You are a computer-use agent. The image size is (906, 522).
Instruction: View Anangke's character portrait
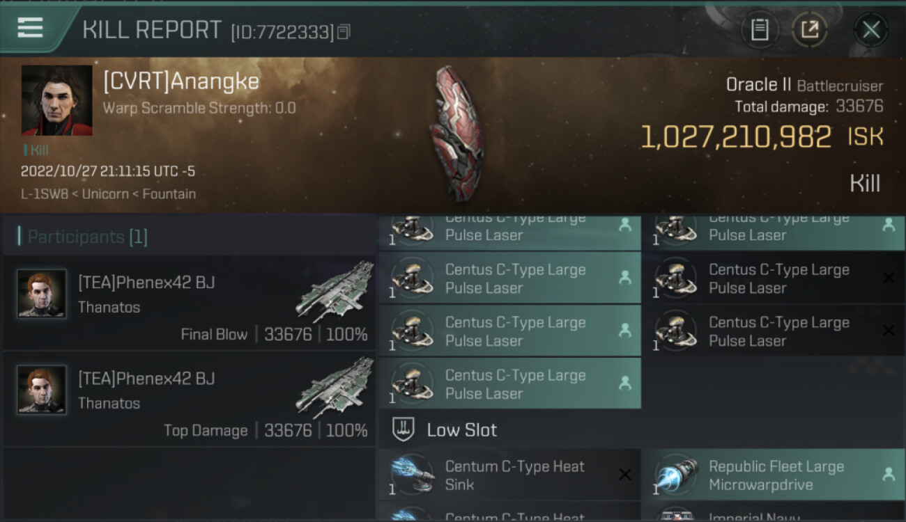(57, 100)
